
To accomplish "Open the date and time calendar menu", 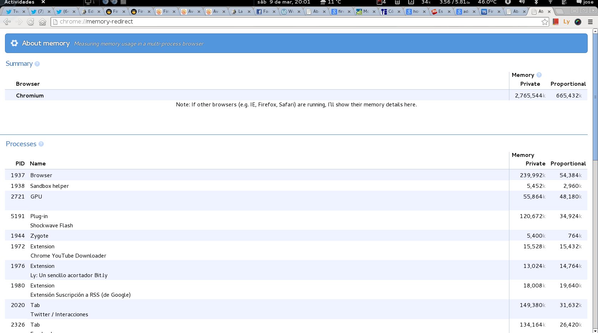I will (284, 2).
